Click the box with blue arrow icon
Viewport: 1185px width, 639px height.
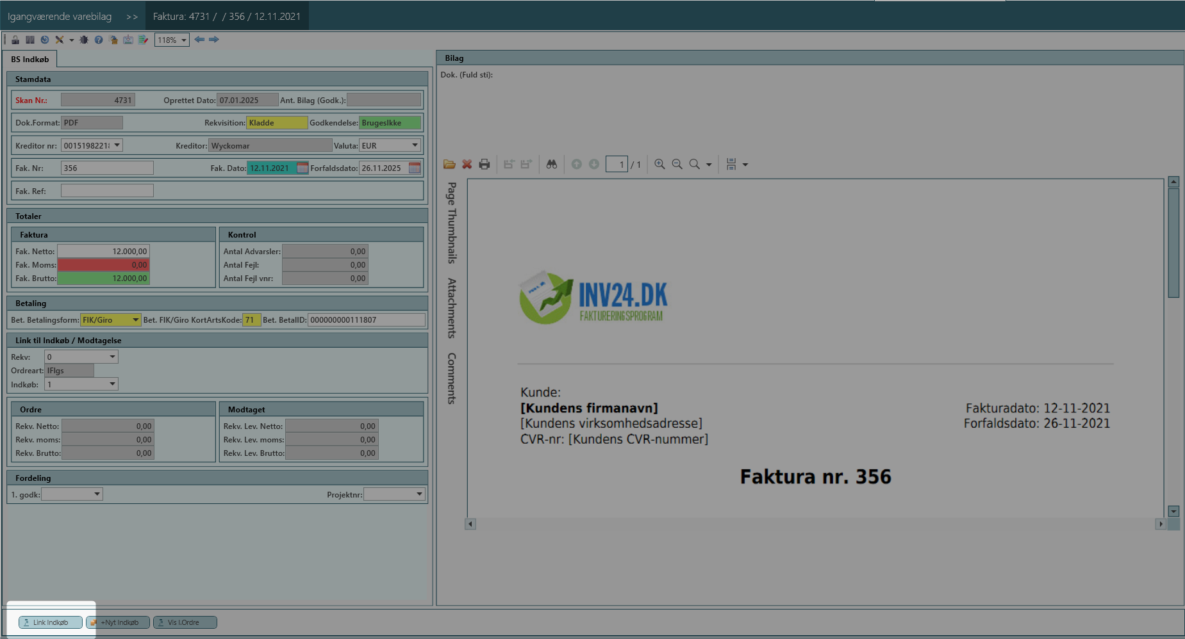113,40
